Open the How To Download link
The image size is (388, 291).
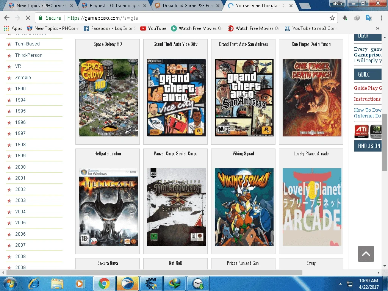(368, 113)
